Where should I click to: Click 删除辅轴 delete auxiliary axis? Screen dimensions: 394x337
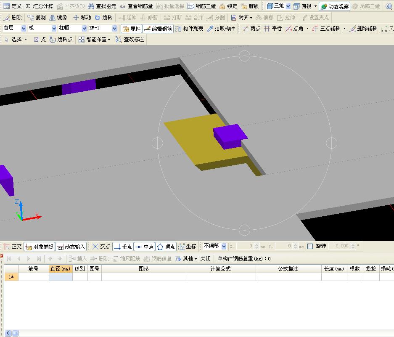363,29
